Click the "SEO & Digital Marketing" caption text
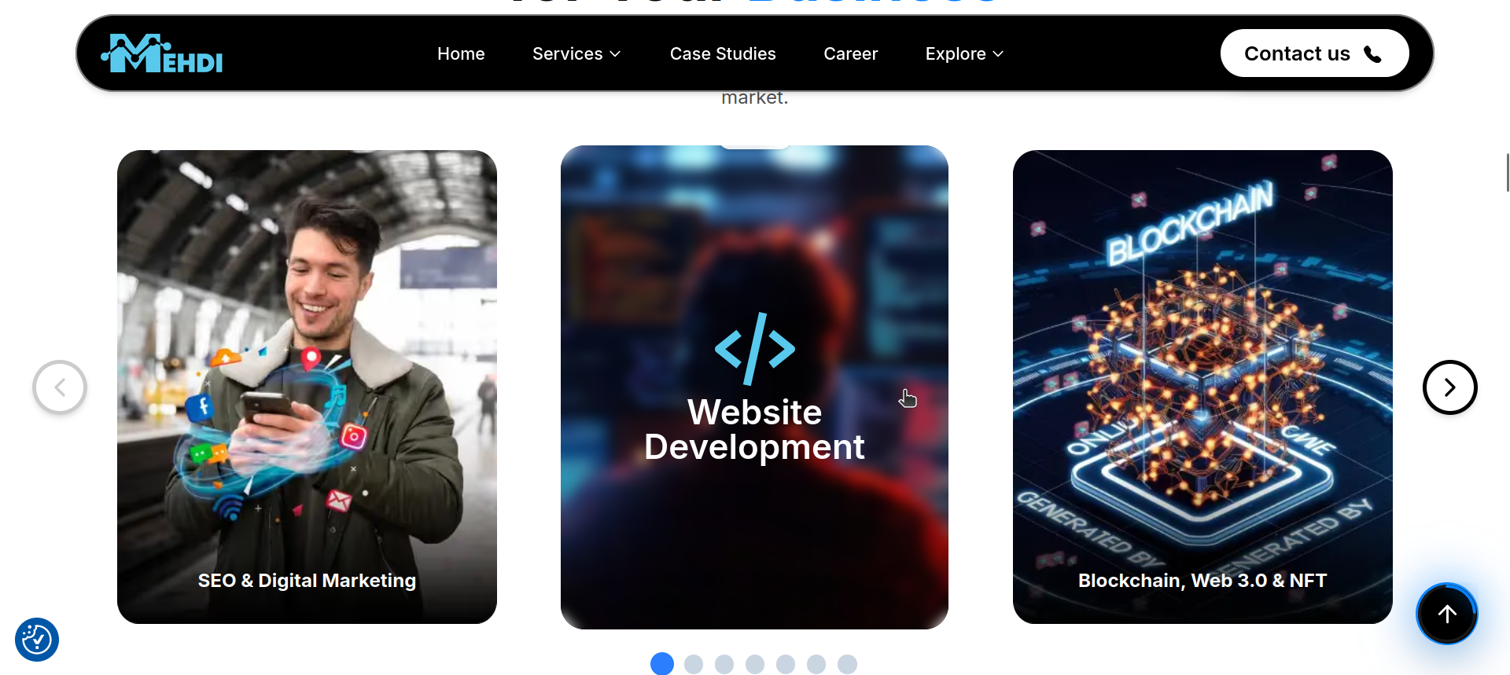Screen dimensions: 1510x675 (307, 581)
